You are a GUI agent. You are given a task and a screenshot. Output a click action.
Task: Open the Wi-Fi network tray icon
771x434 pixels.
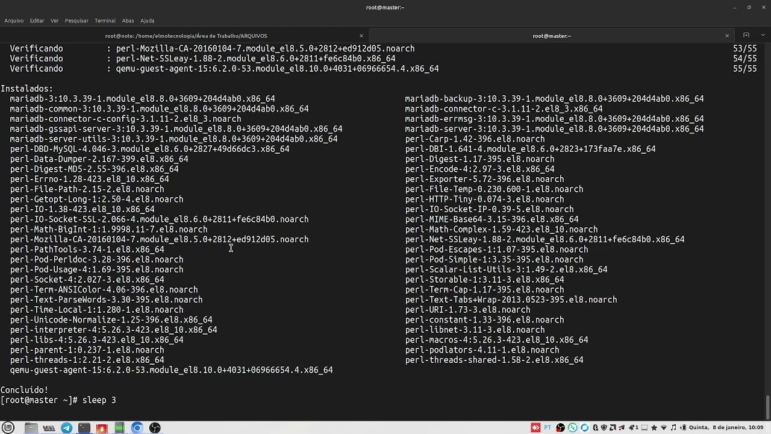pyautogui.click(x=664, y=427)
